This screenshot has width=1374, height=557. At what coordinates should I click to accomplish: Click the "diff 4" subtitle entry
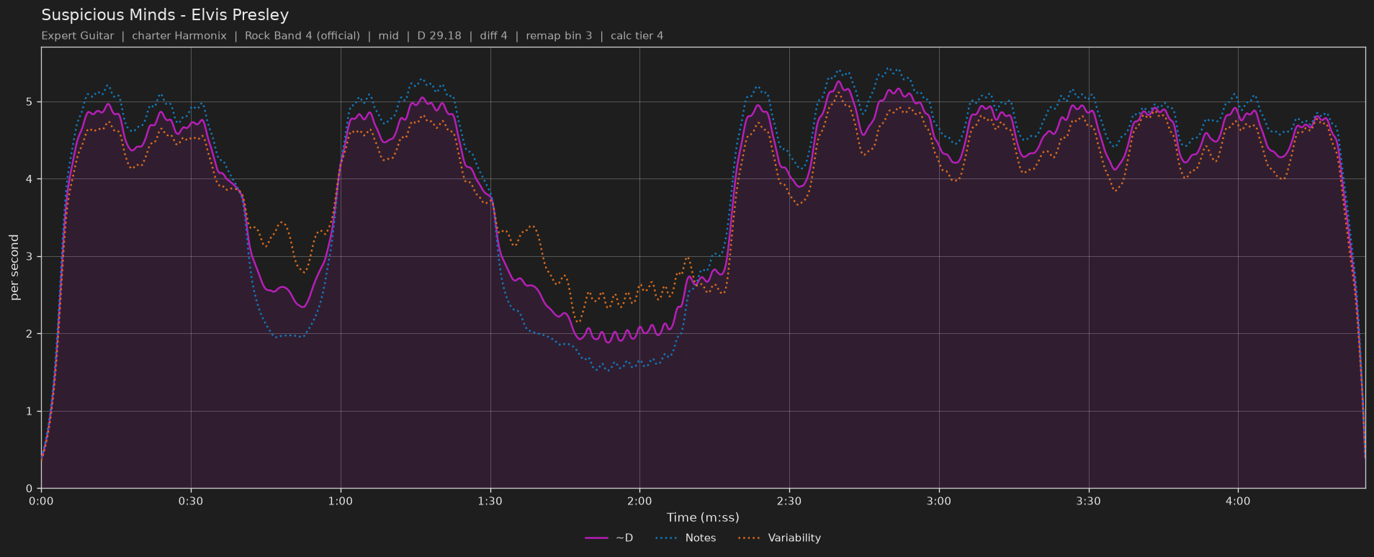pos(494,36)
